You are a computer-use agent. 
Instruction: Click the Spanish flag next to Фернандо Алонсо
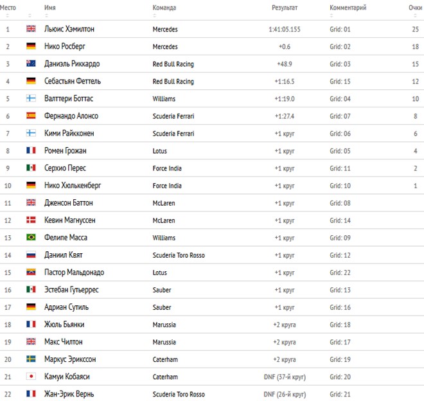(x=31, y=116)
